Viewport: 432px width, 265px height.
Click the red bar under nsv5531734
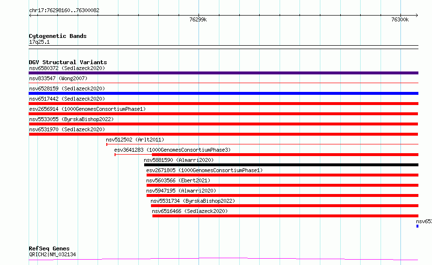click(x=284, y=206)
